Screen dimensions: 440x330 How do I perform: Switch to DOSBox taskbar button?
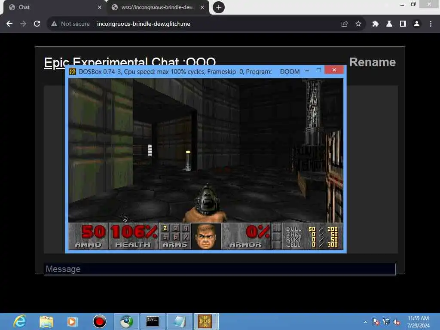click(205, 321)
